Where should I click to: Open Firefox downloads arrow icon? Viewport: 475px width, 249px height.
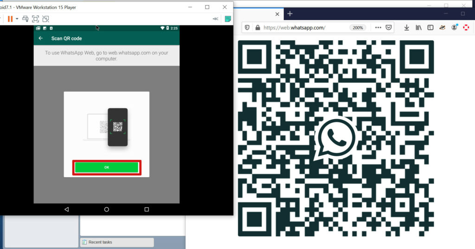click(406, 27)
